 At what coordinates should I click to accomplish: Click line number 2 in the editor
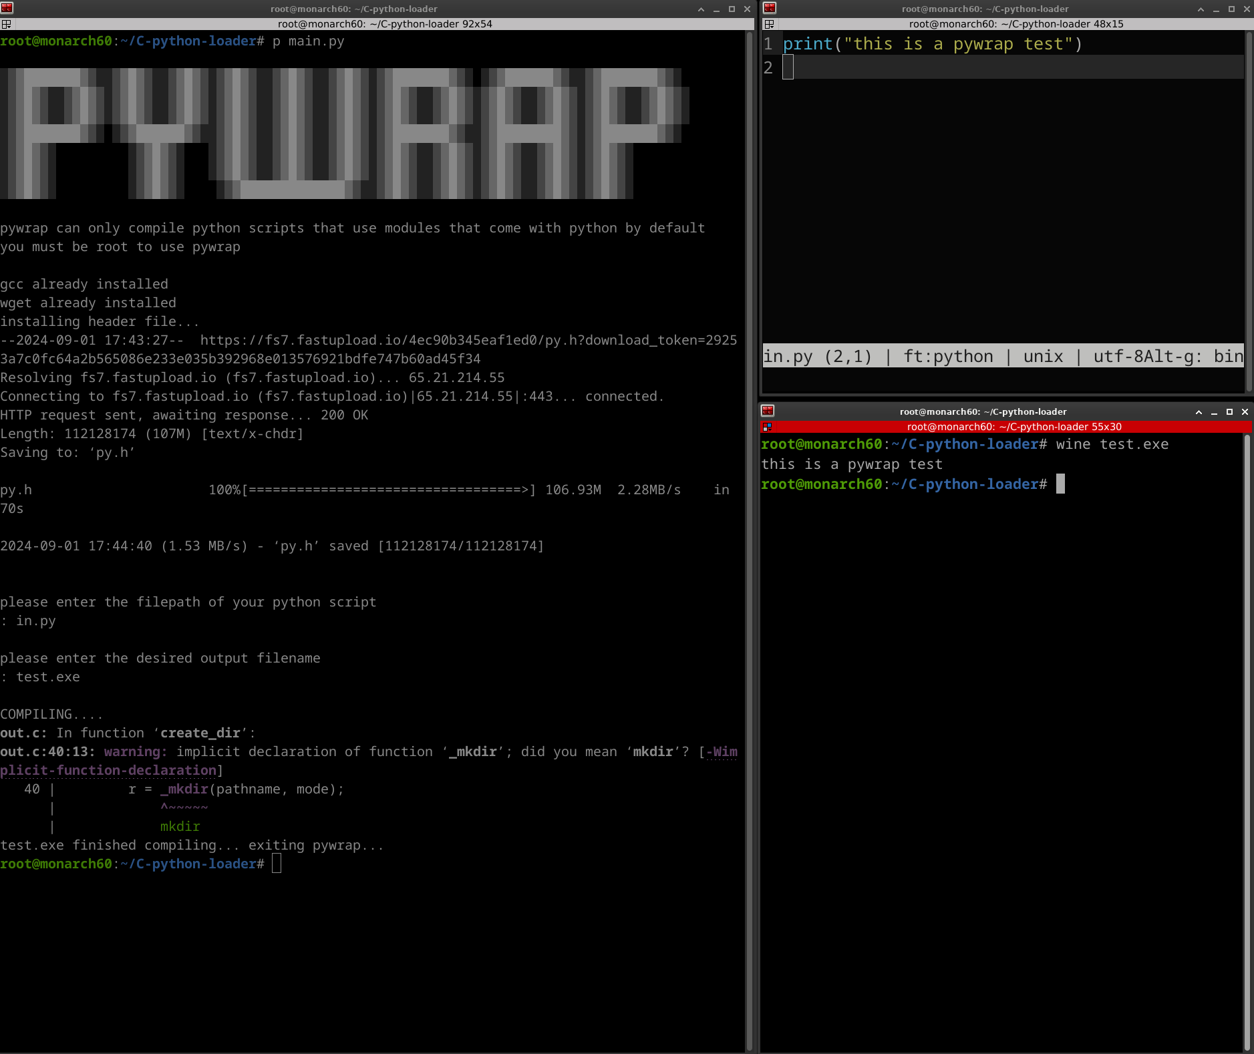tap(768, 68)
